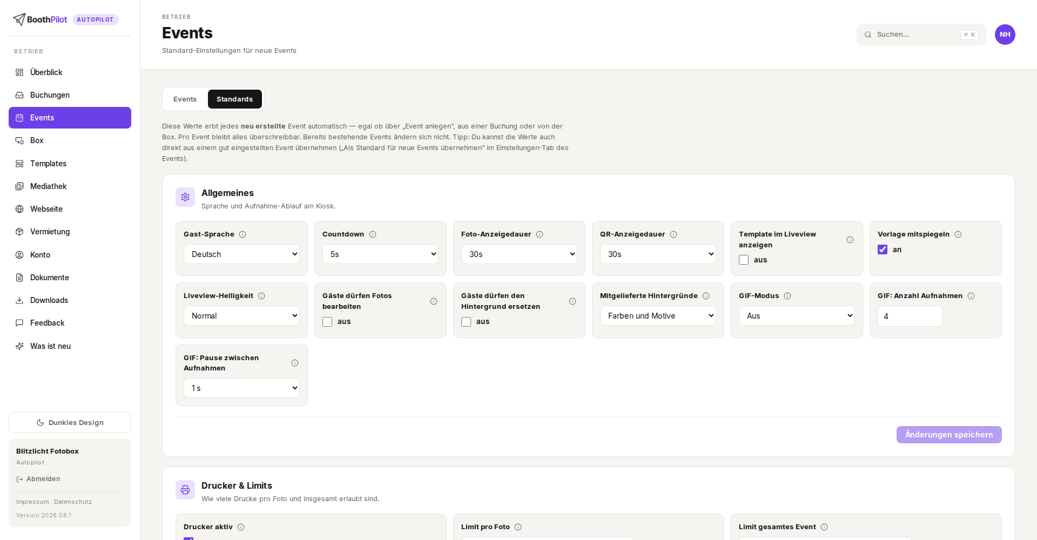Open the Mitgelieferte Hintergründe dropdown
The height and width of the screenshot is (540, 1037).
click(x=658, y=316)
